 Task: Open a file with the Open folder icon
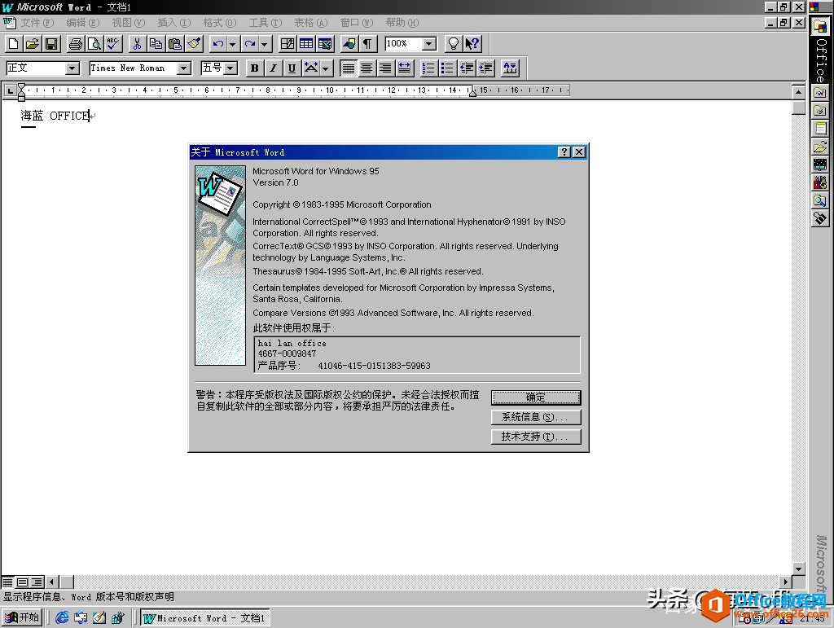click(33, 44)
